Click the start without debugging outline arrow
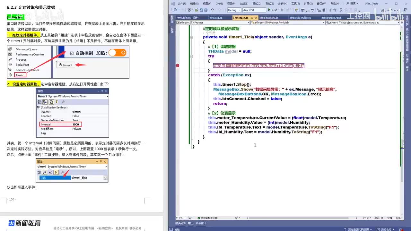 tap(283, 10)
